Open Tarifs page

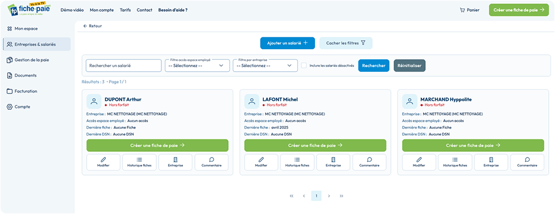[125, 10]
